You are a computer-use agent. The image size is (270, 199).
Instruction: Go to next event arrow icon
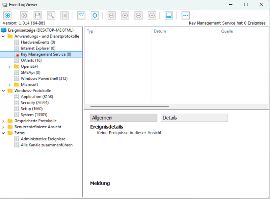138,15
